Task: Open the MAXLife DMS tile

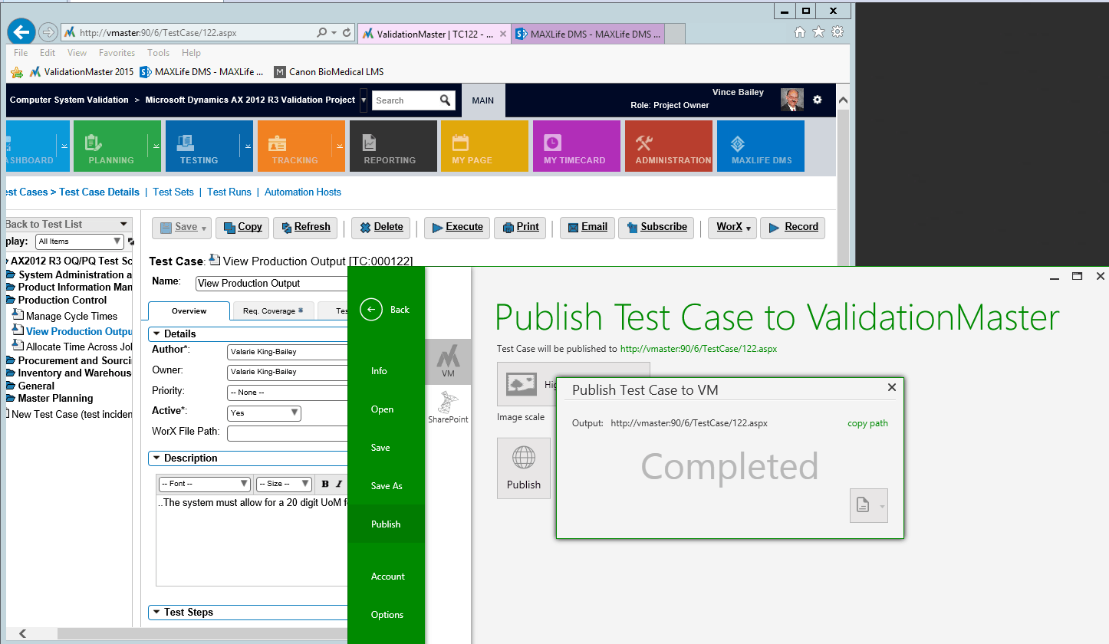Action: click(761, 146)
